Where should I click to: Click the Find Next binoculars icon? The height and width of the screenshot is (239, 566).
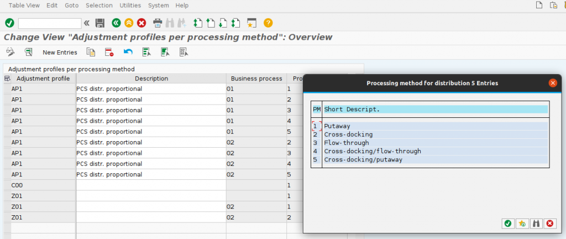181,23
